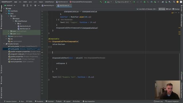Open the Pixel 4 XL API 31 device dropdown

click(123, 2)
